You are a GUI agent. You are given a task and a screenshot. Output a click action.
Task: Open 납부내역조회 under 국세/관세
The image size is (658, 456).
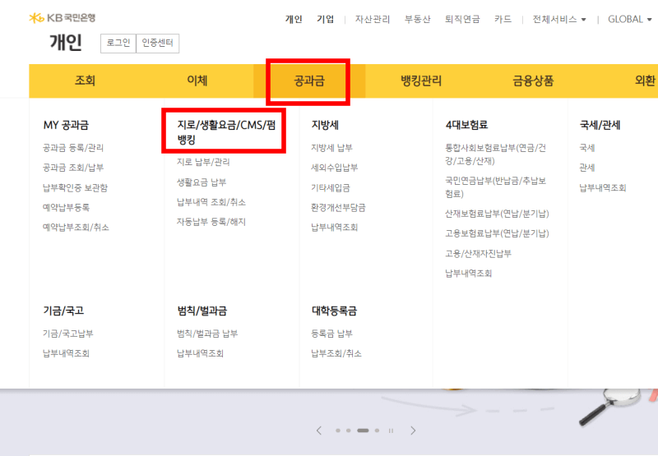(x=603, y=187)
